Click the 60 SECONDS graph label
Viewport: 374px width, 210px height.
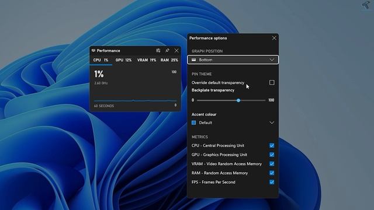(104, 106)
